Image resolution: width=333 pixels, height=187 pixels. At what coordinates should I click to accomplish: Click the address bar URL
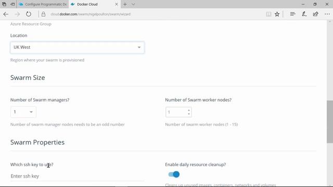[91, 14]
